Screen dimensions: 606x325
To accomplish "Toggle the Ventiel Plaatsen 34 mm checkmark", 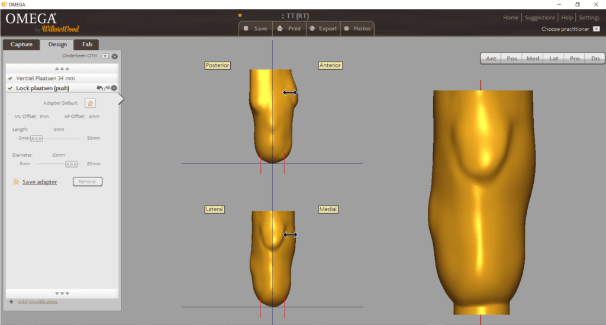I will (11, 78).
